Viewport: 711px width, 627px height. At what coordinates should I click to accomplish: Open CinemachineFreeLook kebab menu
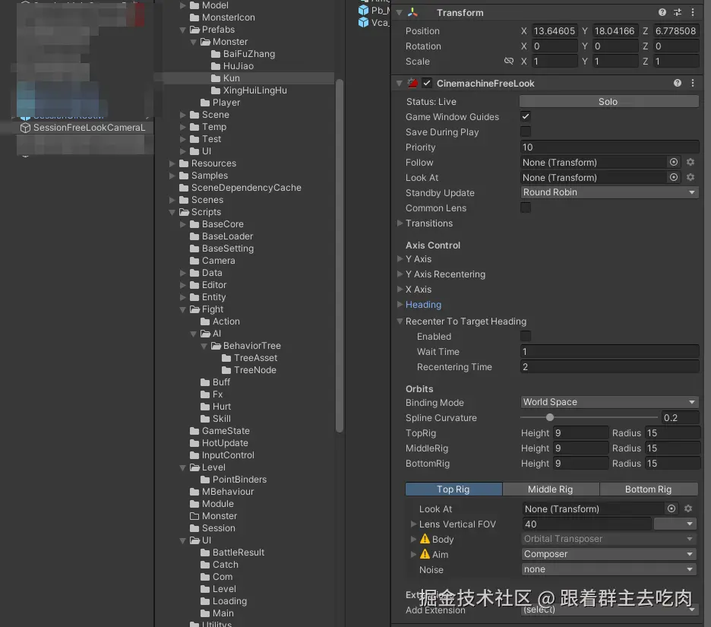click(693, 83)
